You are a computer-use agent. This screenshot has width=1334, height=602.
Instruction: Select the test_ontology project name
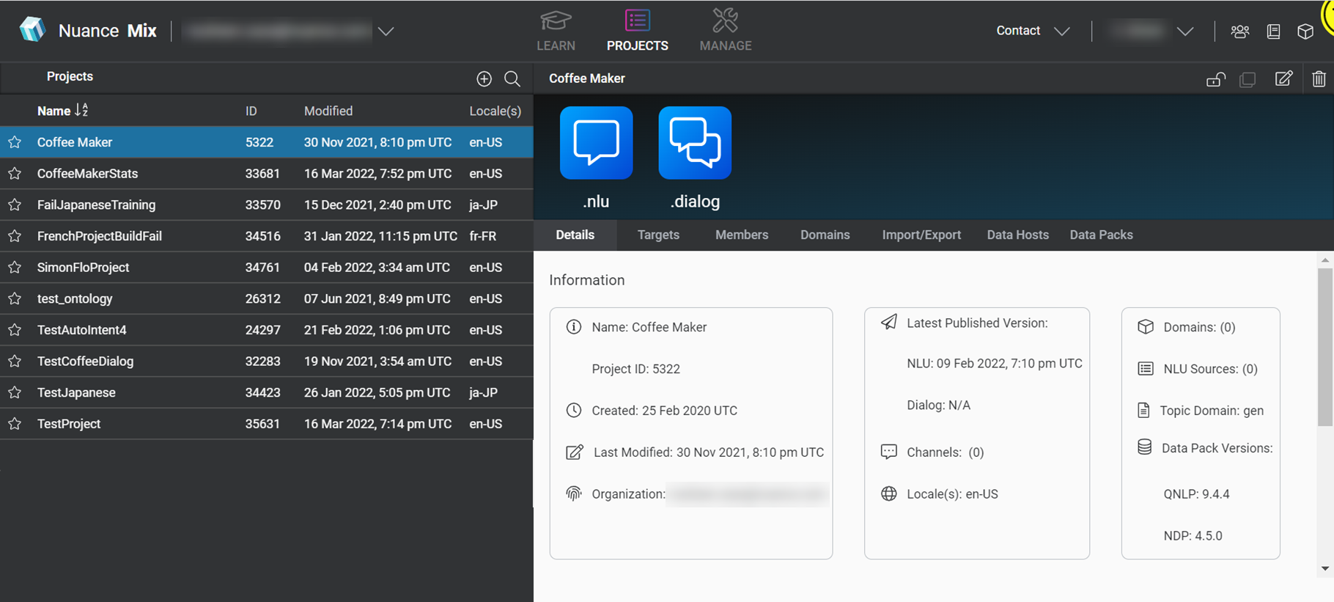pos(75,298)
